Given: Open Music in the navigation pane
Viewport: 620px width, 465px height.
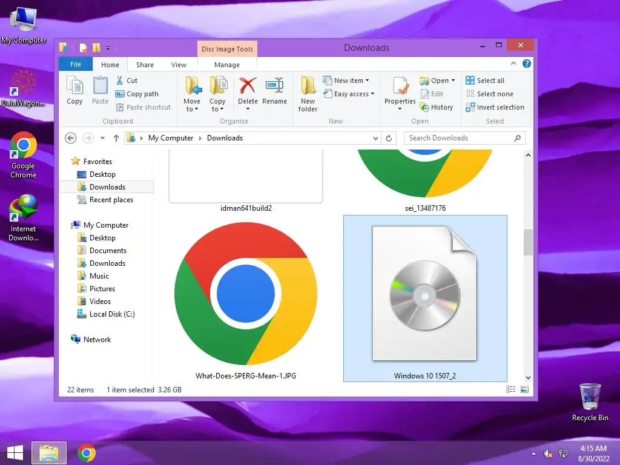Looking at the screenshot, I should [93, 276].
